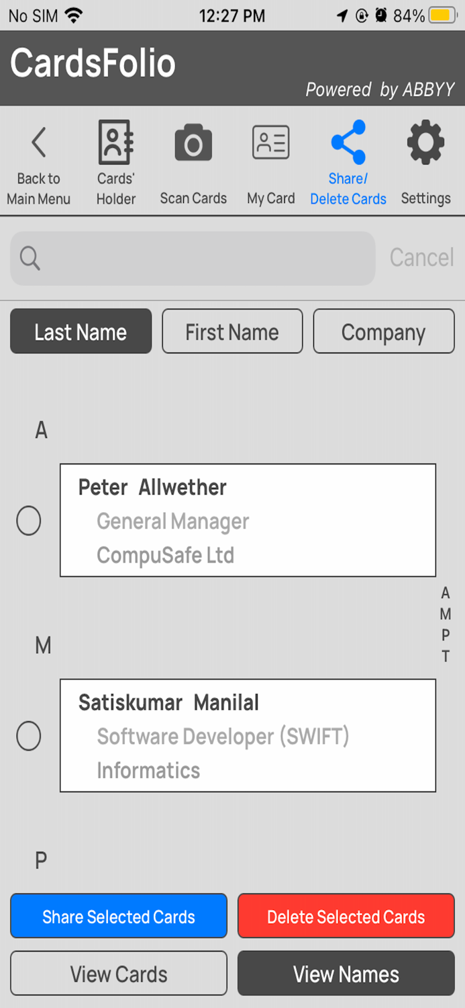465x1008 pixels.
Task: Open the Cards' Holder icon
Action: point(116,142)
